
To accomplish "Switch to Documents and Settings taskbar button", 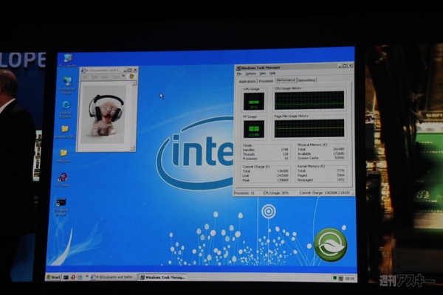I will point(113,277).
